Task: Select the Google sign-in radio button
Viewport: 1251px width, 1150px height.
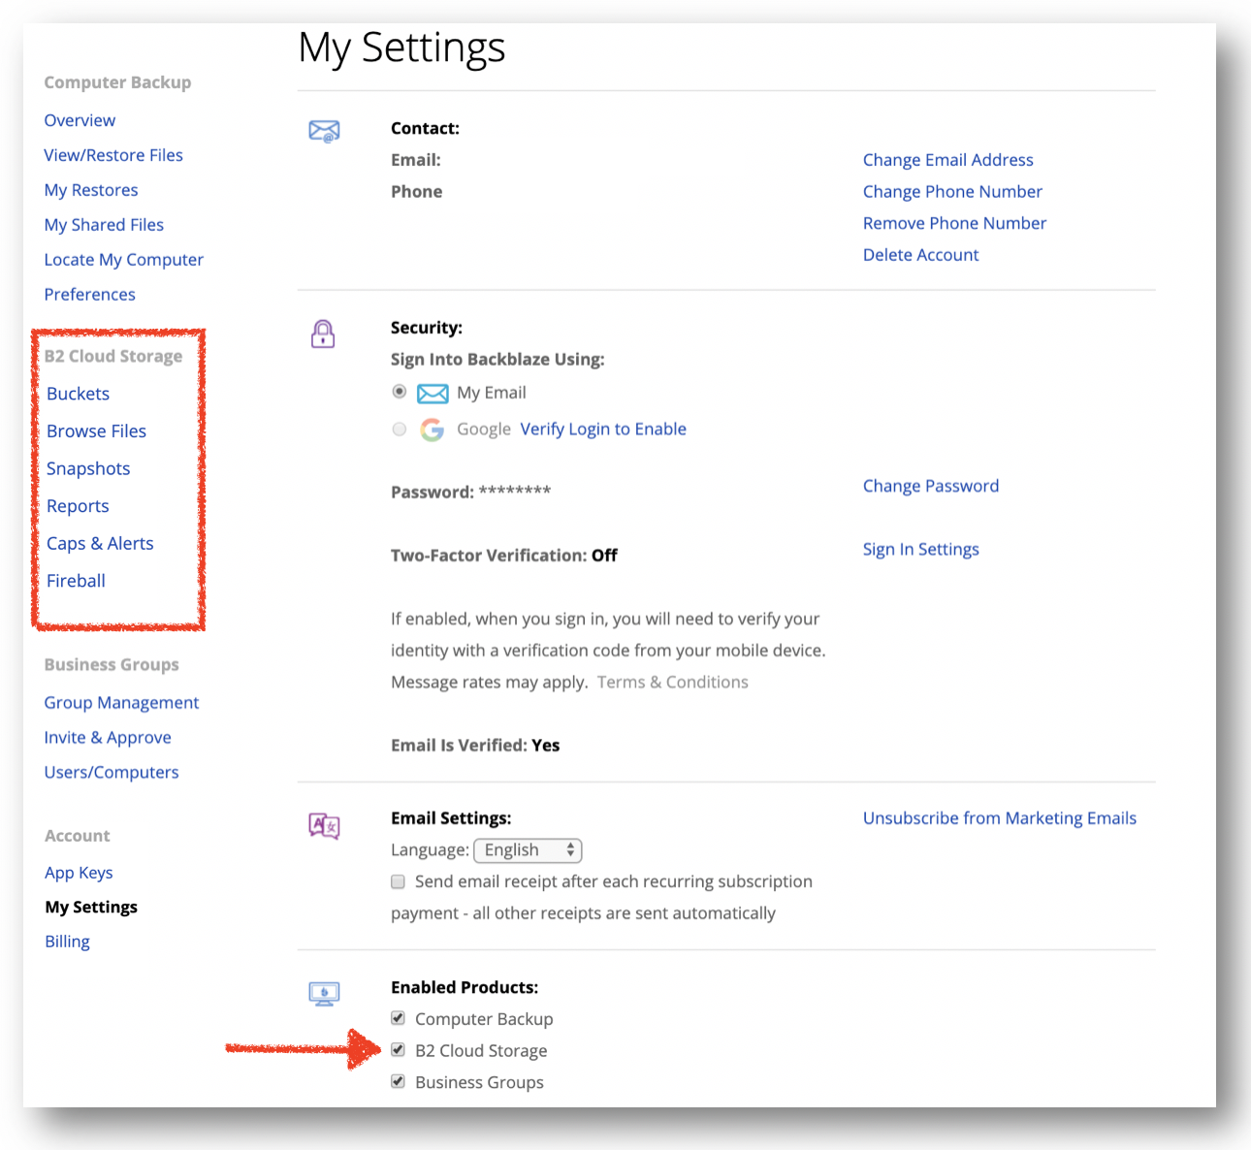Action: click(399, 429)
